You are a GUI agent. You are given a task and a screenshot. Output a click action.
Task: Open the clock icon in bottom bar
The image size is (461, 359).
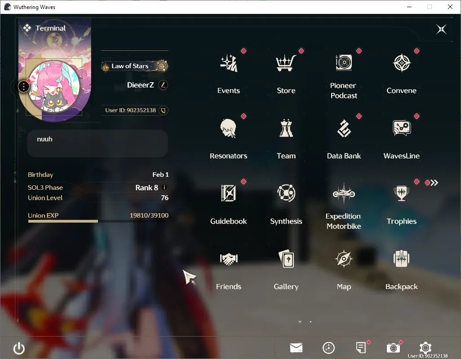point(328,348)
